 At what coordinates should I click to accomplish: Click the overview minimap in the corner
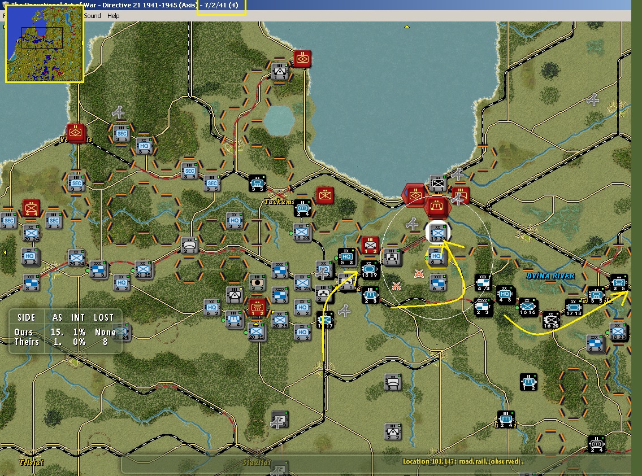[x=45, y=43]
